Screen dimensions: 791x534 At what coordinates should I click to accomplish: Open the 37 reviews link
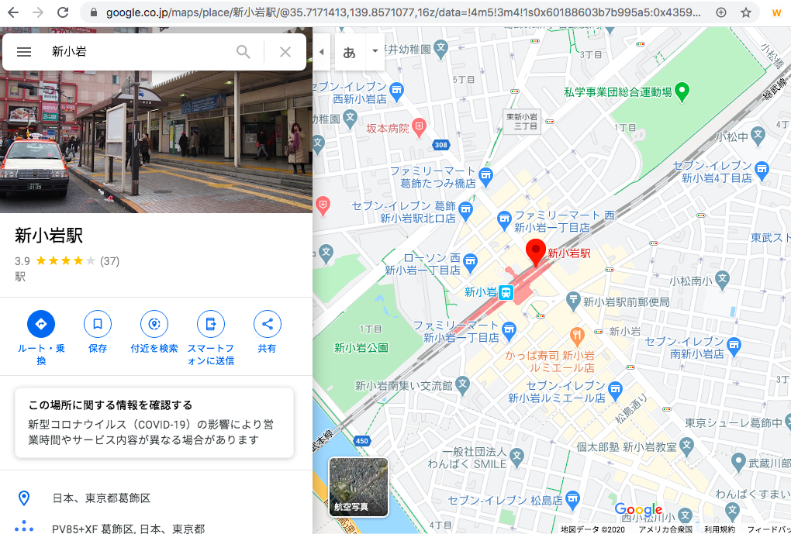tap(109, 261)
